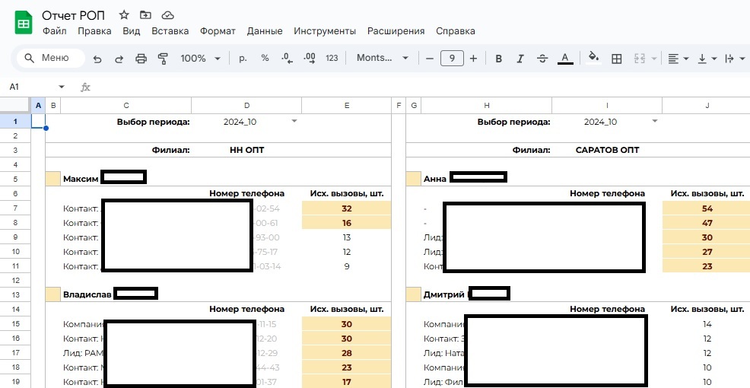Open horizontal align dropdown
Image resolution: width=750 pixels, height=388 pixels.
[678, 59]
